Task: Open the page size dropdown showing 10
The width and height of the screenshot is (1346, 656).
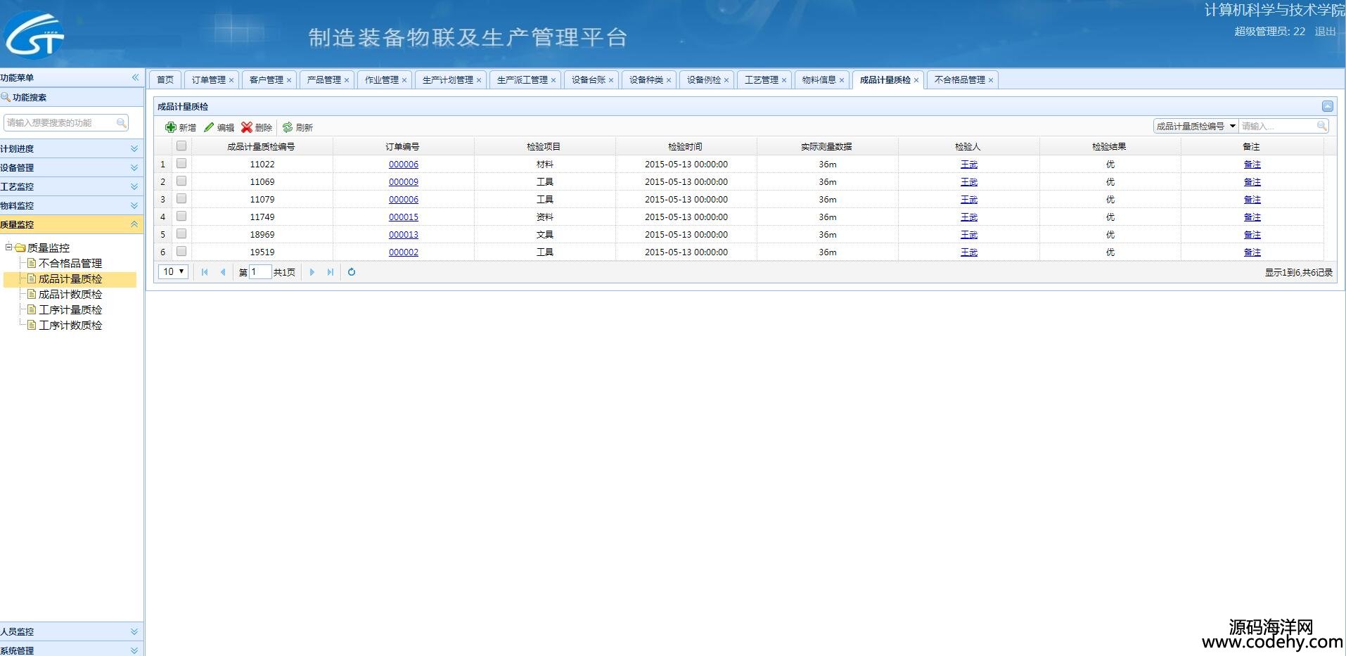Action: pos(173,272)
